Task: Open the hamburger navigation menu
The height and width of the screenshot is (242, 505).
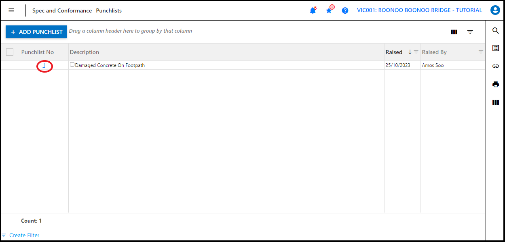Action: pyautogui.click(x=11, y=10)
